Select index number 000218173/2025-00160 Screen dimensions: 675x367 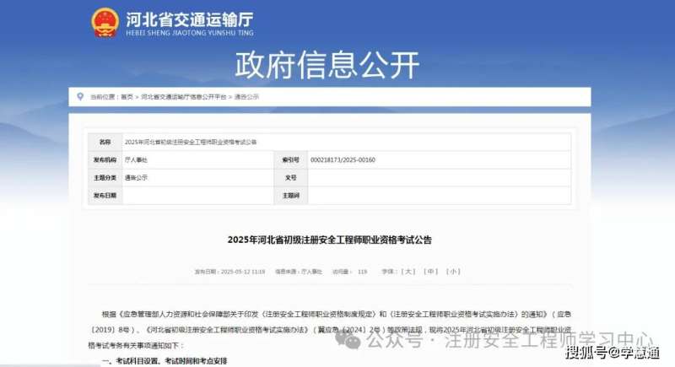point(343,159)
